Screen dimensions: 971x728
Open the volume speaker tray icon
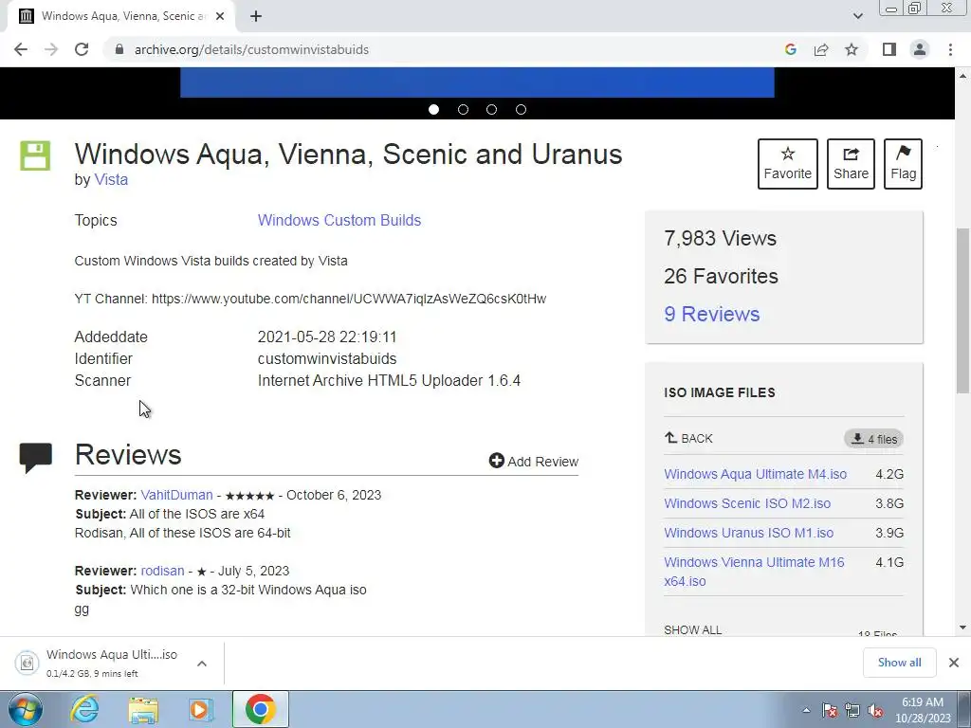[x=875, y=710]
